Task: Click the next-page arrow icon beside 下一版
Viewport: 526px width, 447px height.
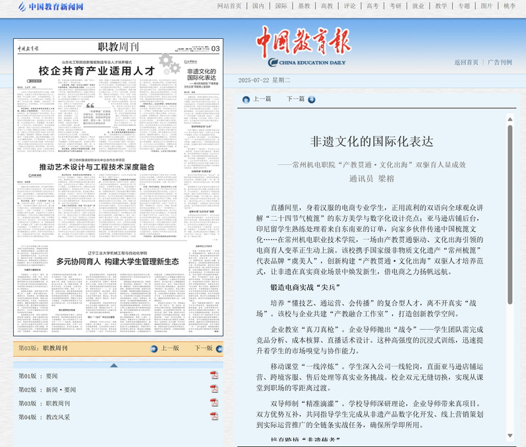Action: click(x=218, y=348)
